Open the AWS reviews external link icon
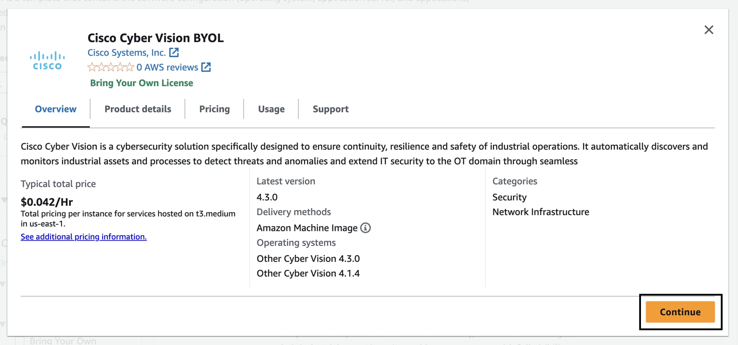This screenshot has width=738, height=345. (x=206, y=67)
